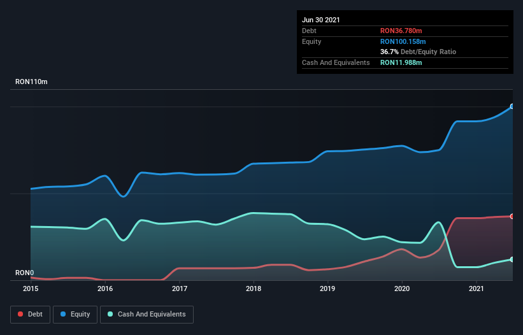523x335 pixels.
Task: Click Cash And Equivalents label in tooltip
Action: click(x=336, y=62)
